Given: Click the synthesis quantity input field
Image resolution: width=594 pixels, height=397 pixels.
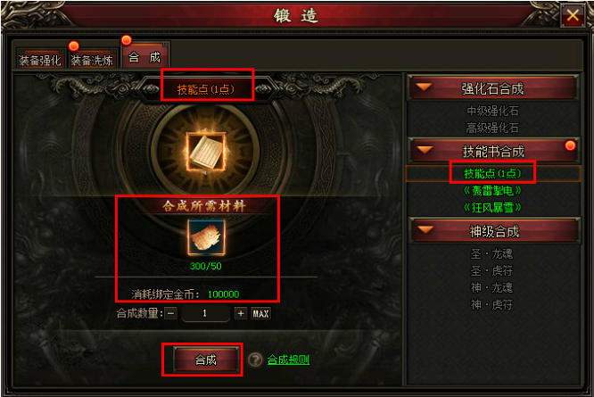Looking at the screenshot, I should [x=206, y=313].
